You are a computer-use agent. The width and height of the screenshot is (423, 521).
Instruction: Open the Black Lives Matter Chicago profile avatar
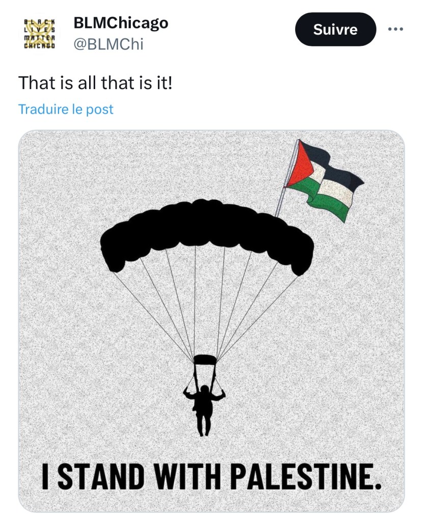(40, 34)
